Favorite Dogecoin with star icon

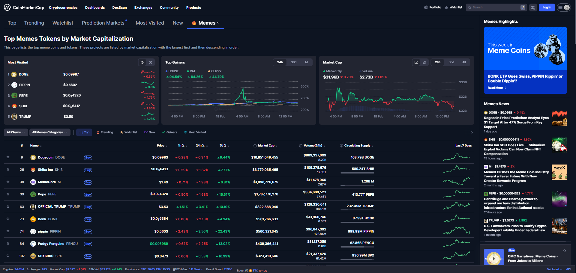(x=8, y=157)
